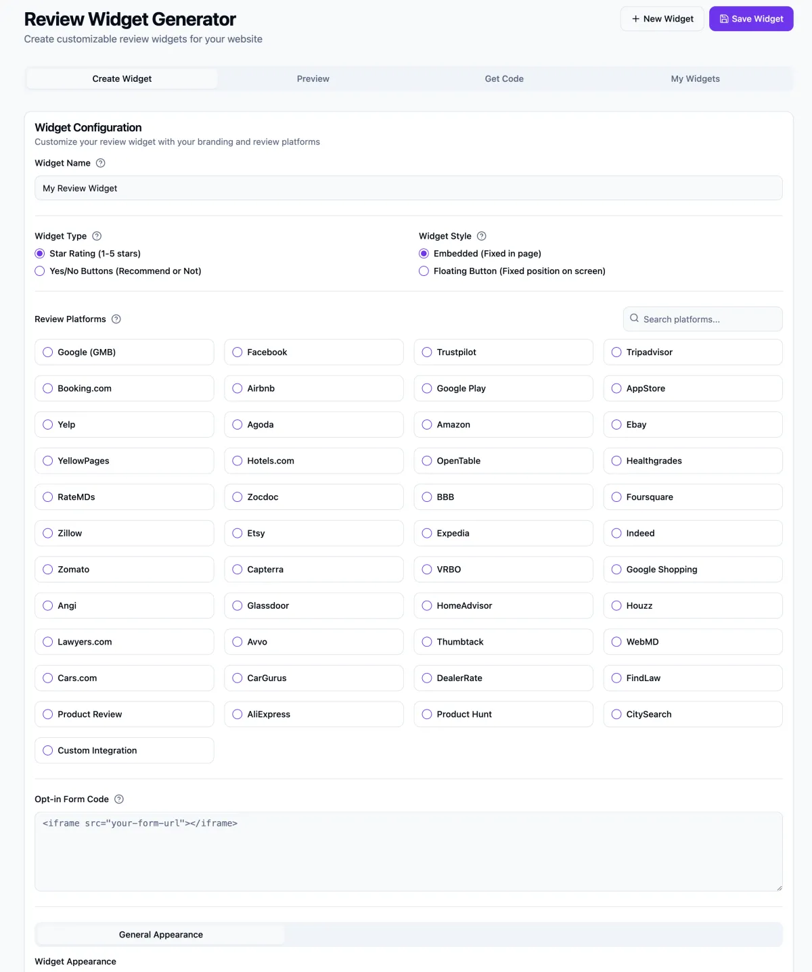This screenshot has width=812, height=972.
Task: Select the Foursquare platform option
Action: point(693,497)
